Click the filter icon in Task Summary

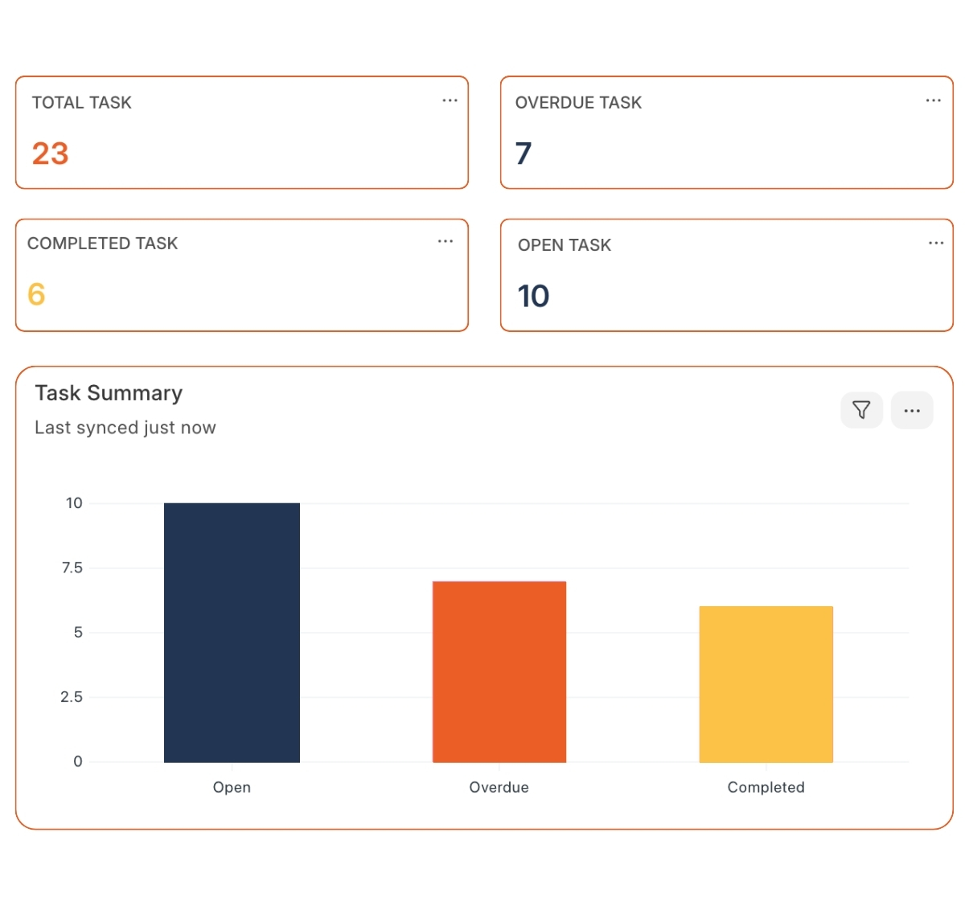tap(861, 410)
